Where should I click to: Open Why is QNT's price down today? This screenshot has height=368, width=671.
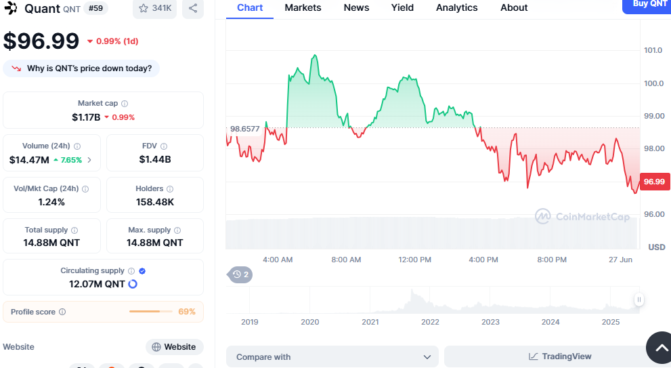click(x=81, y=68)
